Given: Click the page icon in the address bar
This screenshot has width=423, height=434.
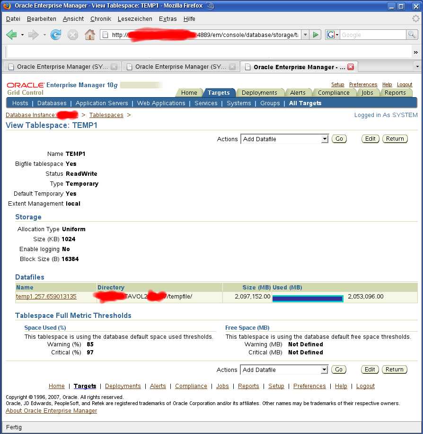Looking at the screenshot, I should [105, 35].
